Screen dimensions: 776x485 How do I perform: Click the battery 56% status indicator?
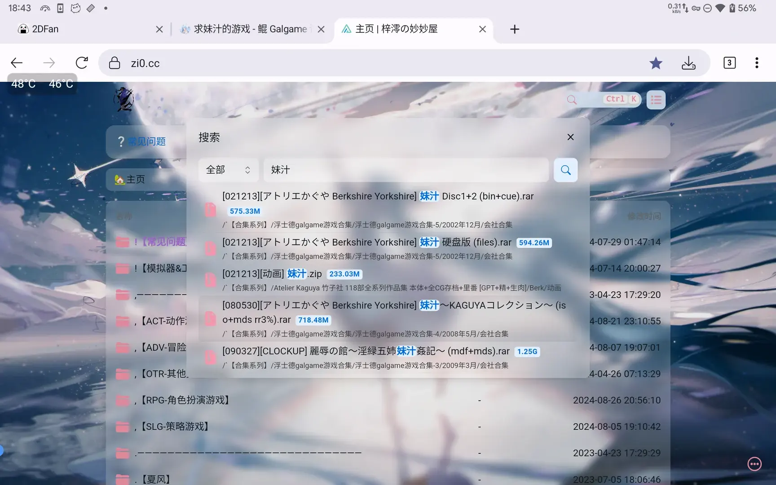point(743,8)
